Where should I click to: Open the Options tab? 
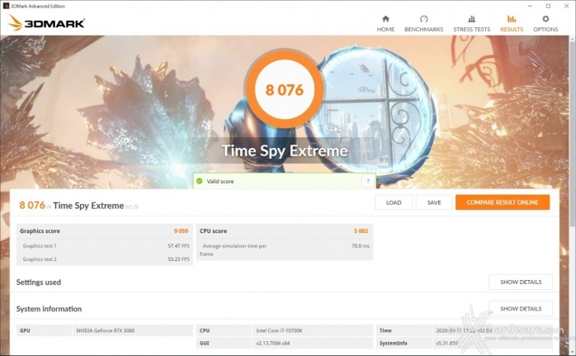pos(545,23)
